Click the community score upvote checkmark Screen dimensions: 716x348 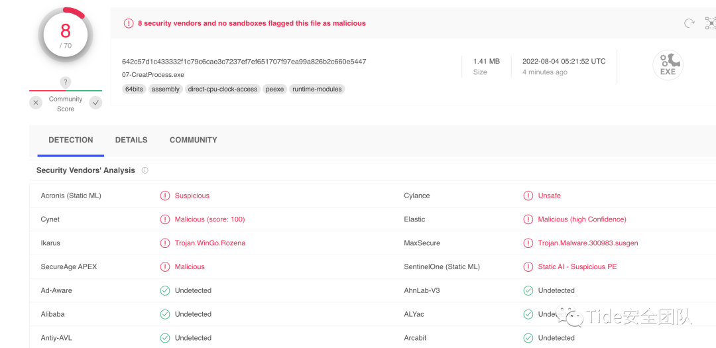(x=95, y=103)
